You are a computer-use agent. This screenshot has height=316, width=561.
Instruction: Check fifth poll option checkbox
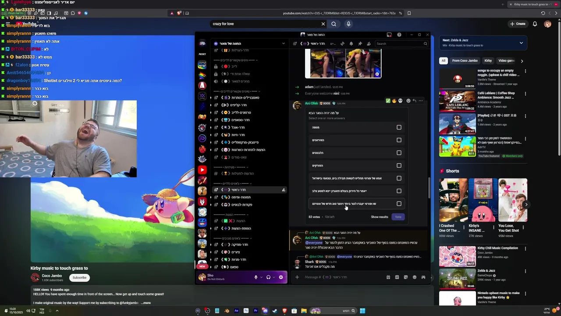(399, 178)
